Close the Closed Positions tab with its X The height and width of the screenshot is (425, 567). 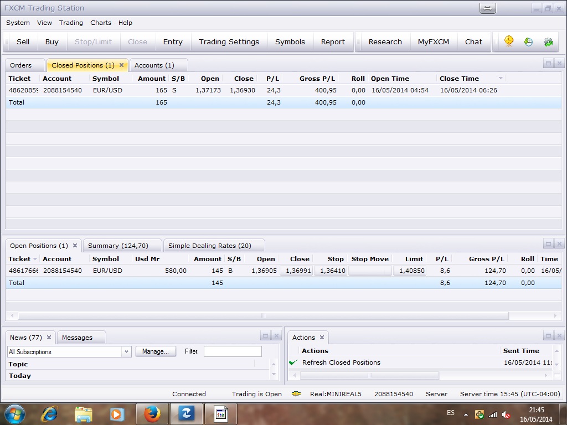[121, 65]
